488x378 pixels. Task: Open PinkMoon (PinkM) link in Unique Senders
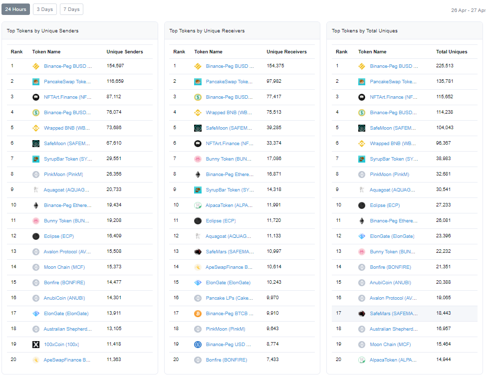tap(63, 175)
